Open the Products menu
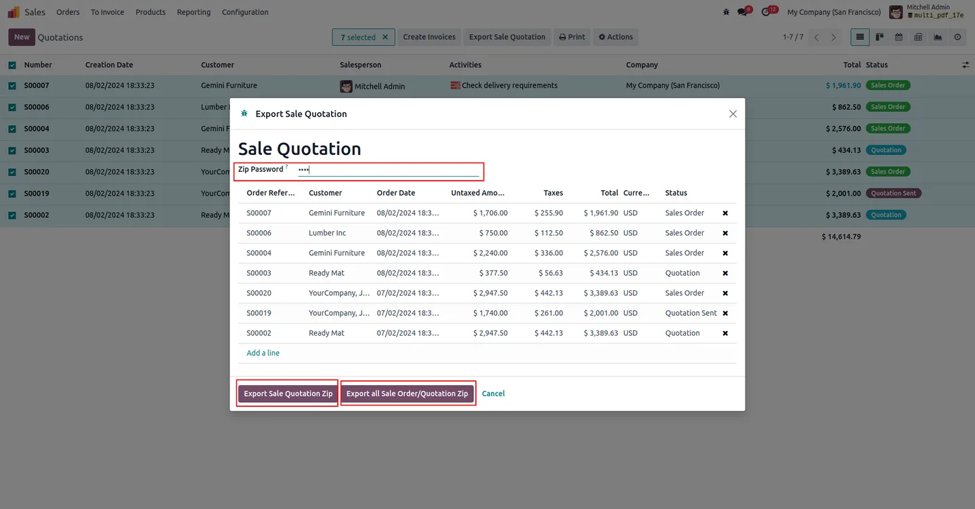The width and height of the screenshot is (975, 509). [150, 12]
